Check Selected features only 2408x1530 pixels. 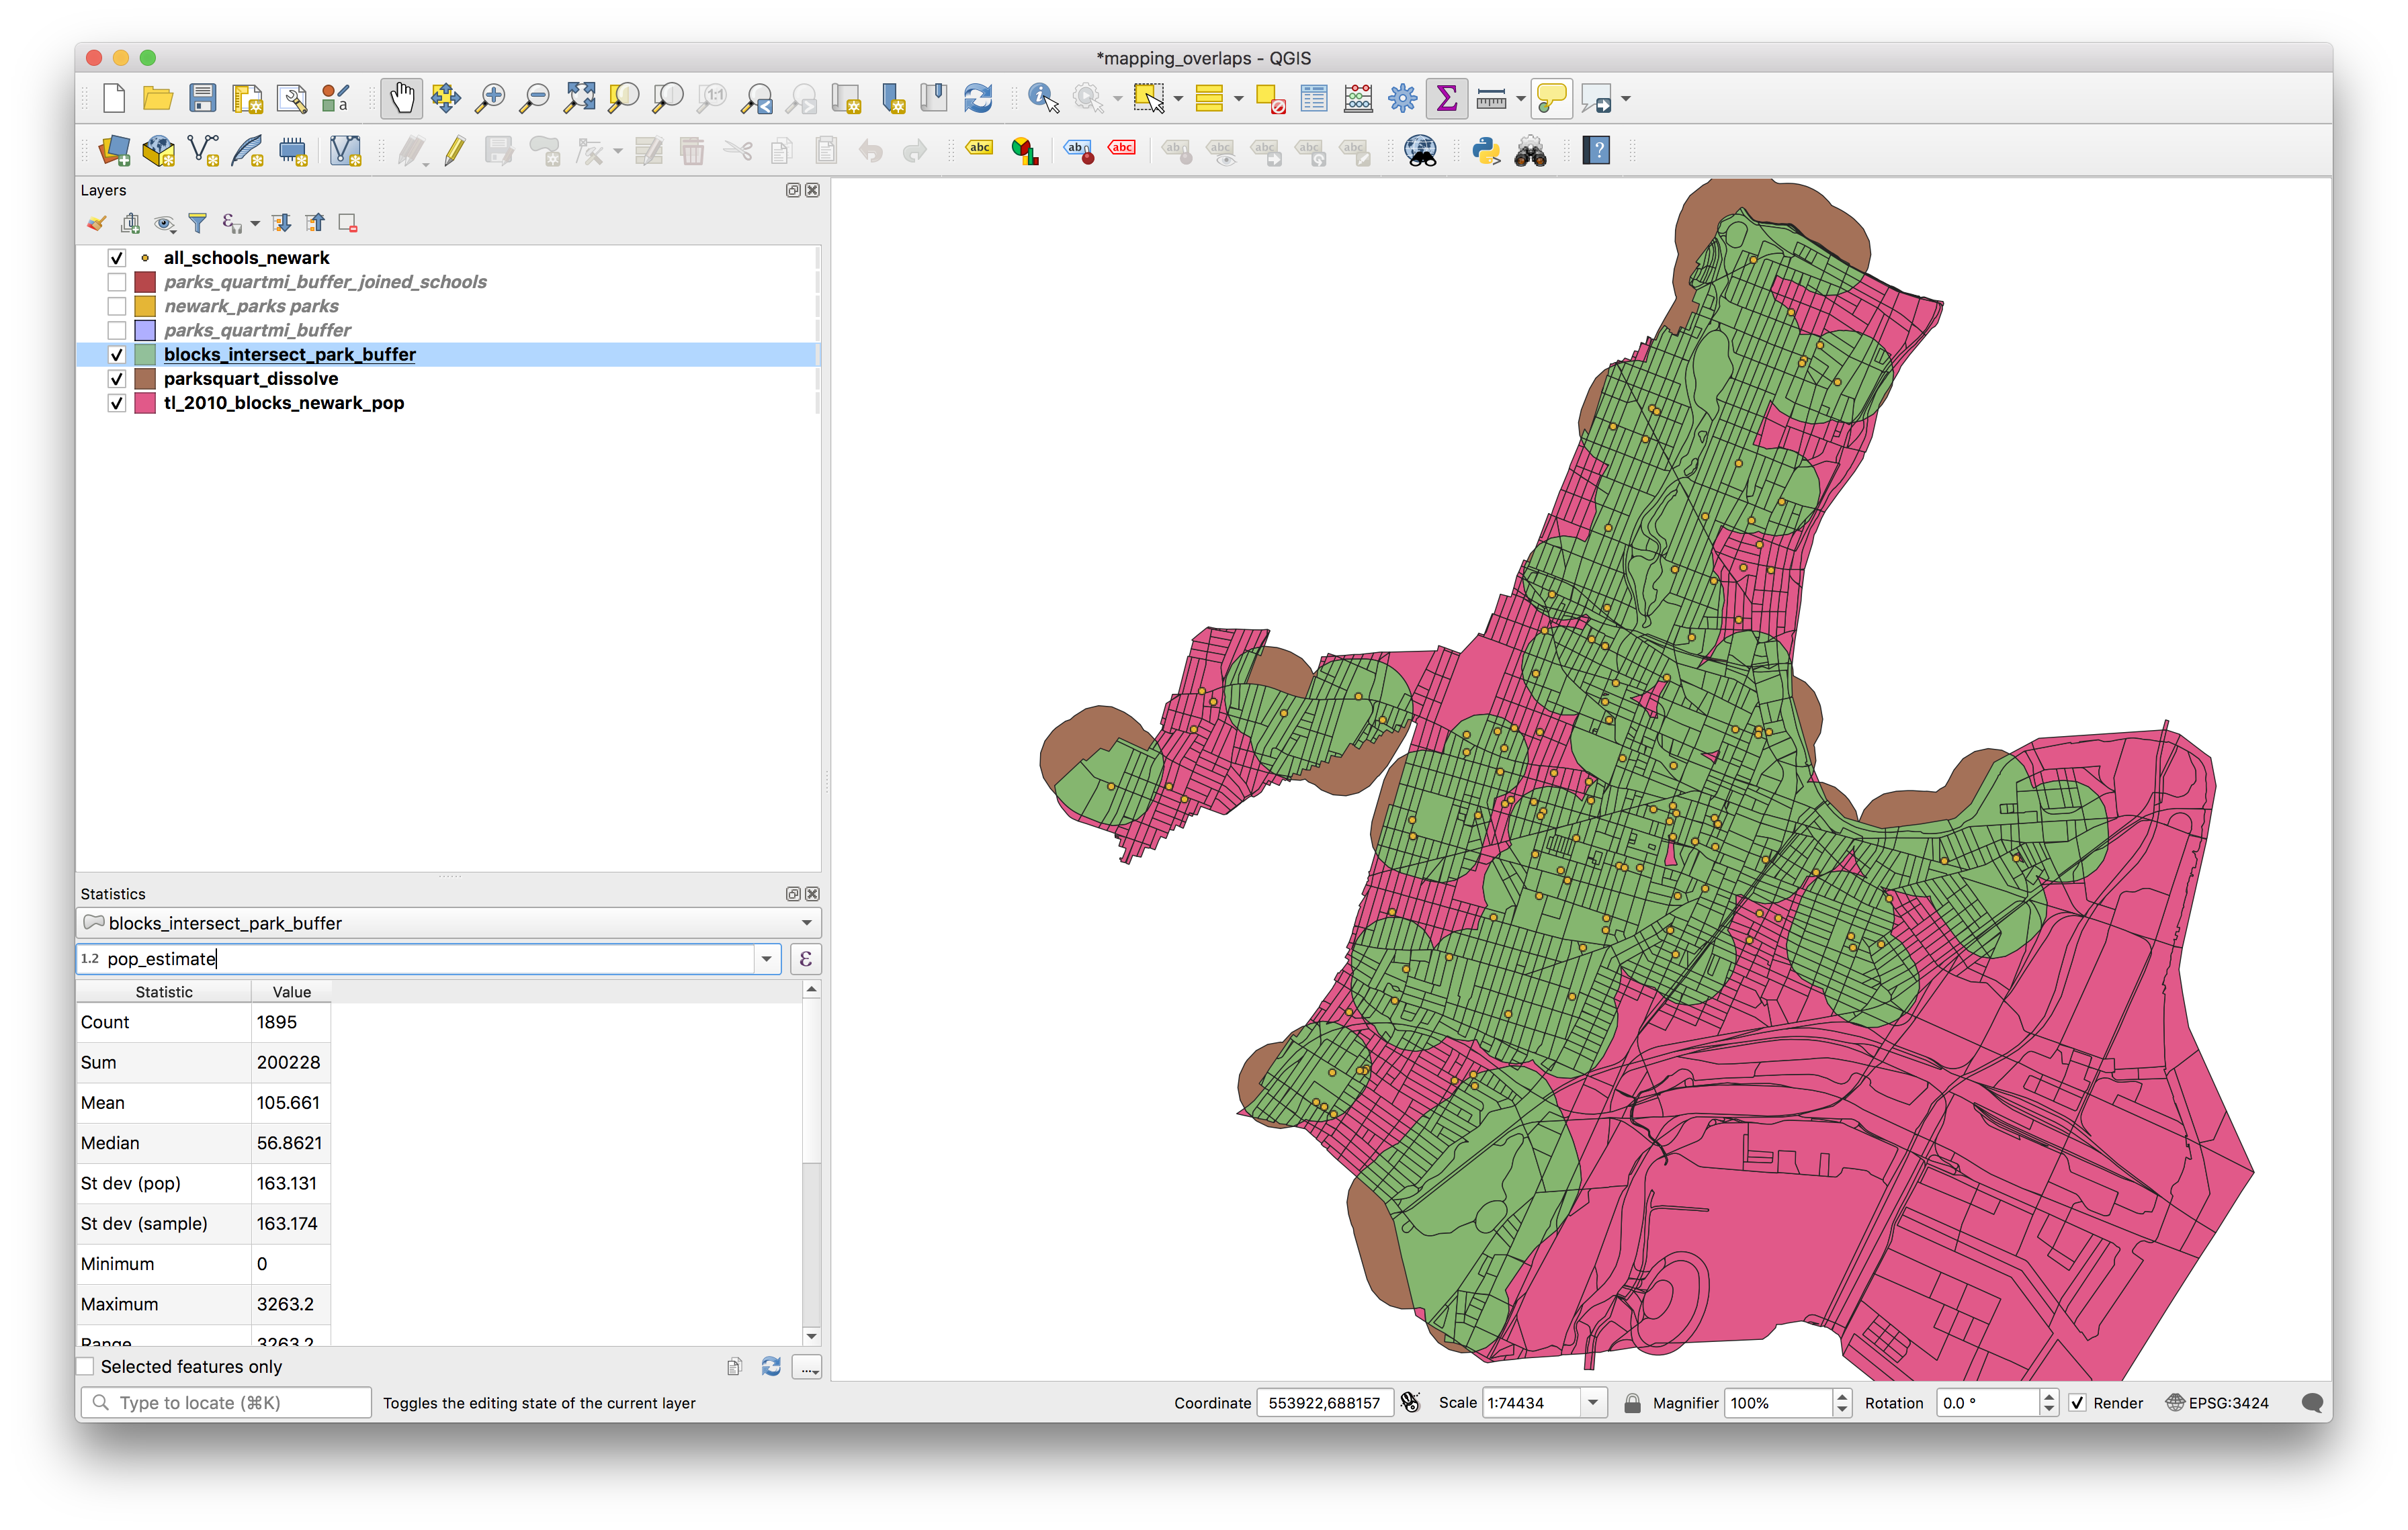coord(87,1366)
